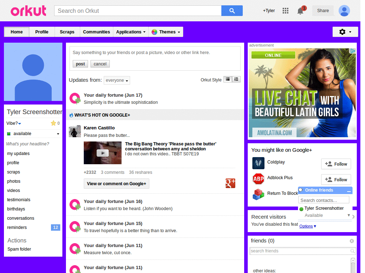
Task: Open the Home tab
Action: [x=16, y=32]
